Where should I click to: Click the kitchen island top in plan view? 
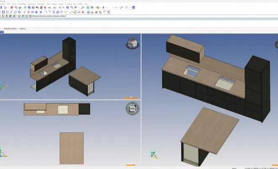point(72,148)
